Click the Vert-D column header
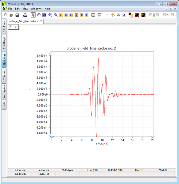 tap(163, 170)
